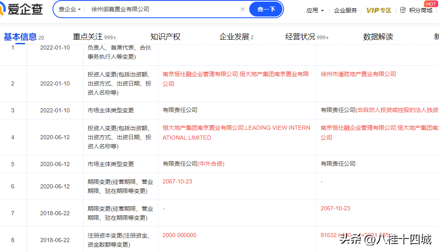
Task: Select 市场主体类型变更 cell in row 3
Action: [x=121, y=110]
